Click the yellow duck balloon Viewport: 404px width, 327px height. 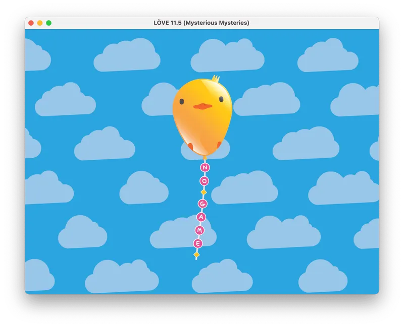203,117
